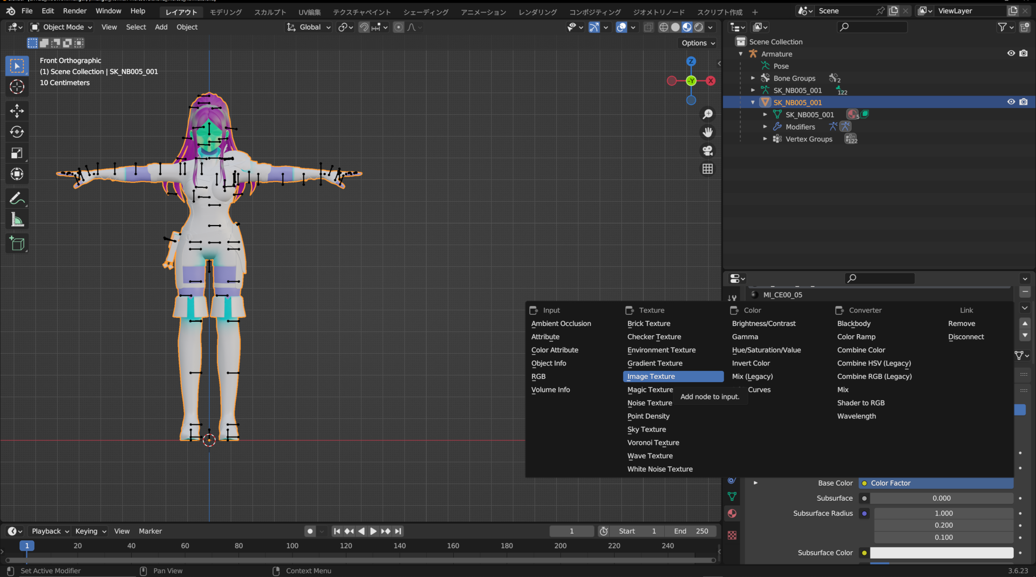Click the viewport pan hand icon
This screenshot has height=577, width=1036.
(707, 132)
